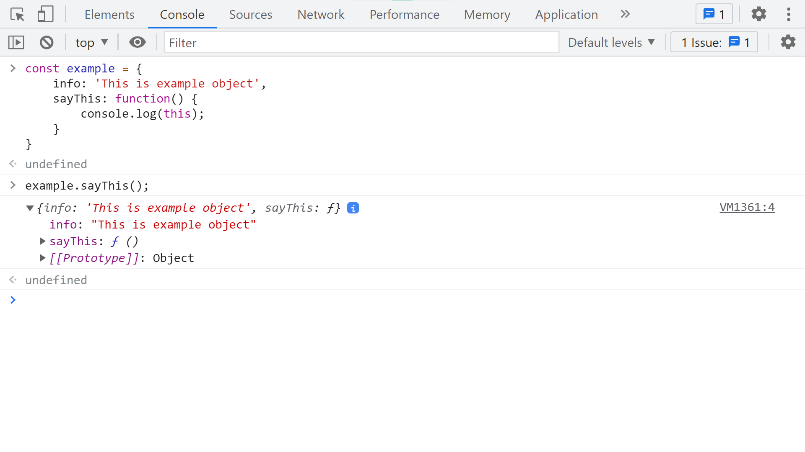Click the 1 Issue button

coord(714,42)
